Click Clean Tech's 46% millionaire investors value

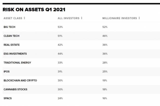105,36
